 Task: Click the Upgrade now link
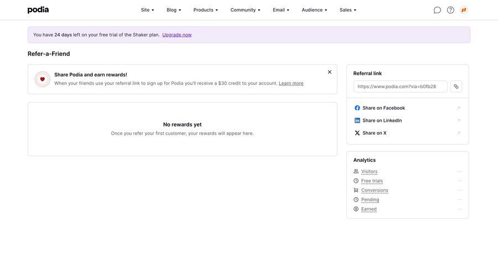(x=177, y=35)
